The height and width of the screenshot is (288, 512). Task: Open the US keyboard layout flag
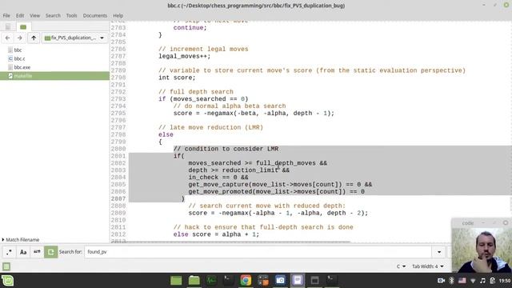[x=462, y=281]
